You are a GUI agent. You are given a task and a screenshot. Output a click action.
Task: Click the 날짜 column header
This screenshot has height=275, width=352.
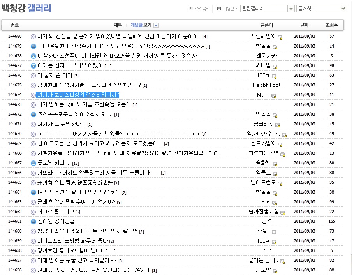(304, 25)
